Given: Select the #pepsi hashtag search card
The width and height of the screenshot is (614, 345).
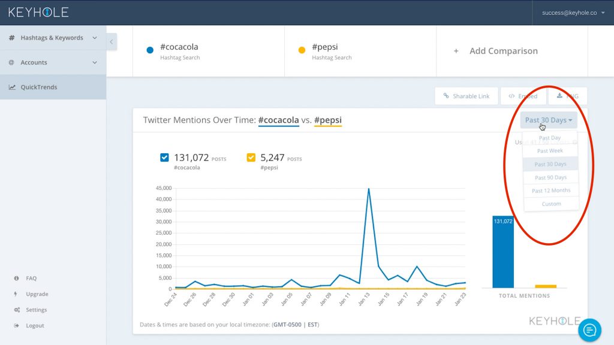Looking at the screenshot, I should click(360, 51).
